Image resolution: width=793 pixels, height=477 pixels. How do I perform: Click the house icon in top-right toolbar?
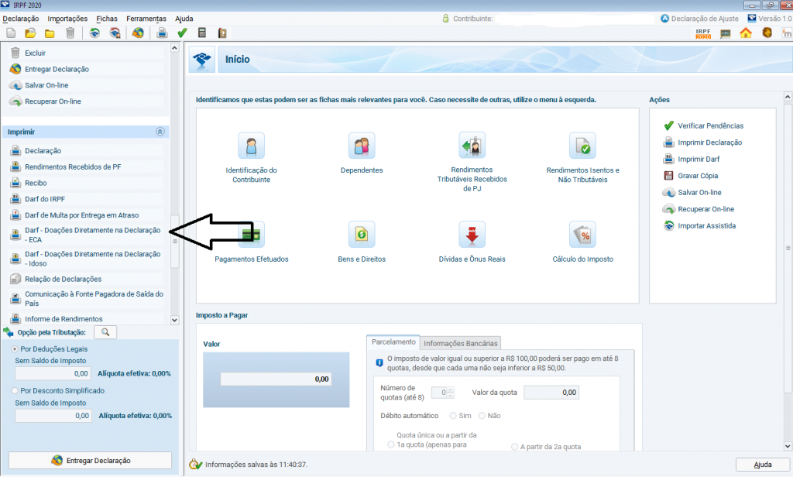coord(746,33)
